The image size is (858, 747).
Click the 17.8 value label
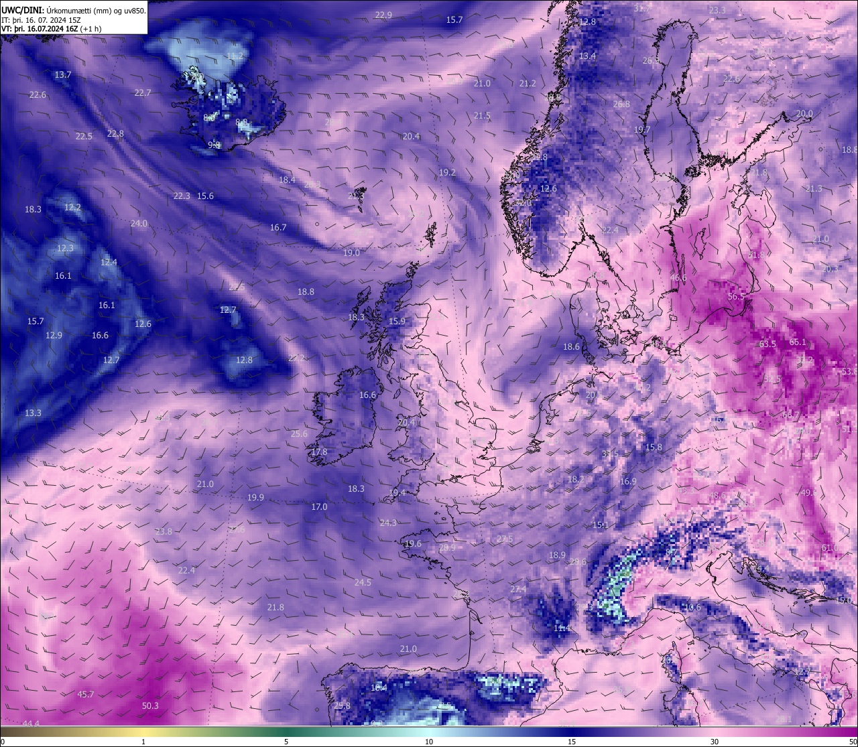[319, 452]
